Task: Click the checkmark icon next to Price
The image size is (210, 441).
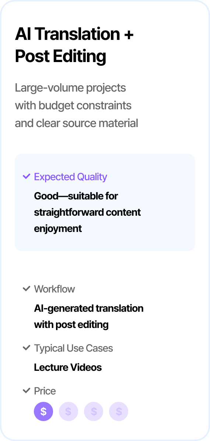Action: [x=27, y=391]
